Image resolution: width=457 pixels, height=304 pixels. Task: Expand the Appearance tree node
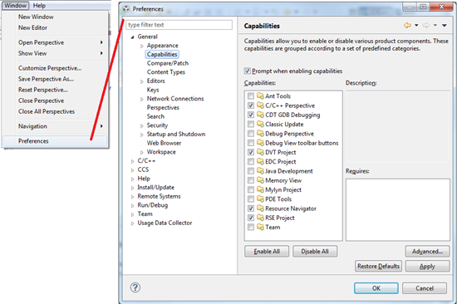[x=141, y=46]
